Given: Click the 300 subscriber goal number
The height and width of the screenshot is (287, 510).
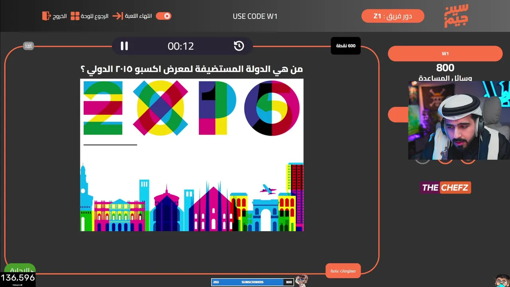Looking at the screenshot, I should click(x=289, y=282).
